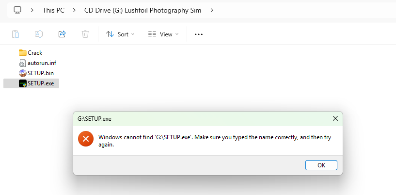Navigate to This PC breadcrumb

click(53, 10)
